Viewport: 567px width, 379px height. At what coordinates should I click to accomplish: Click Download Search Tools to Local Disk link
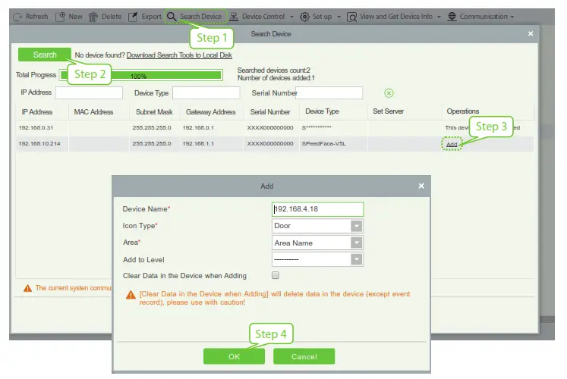tap(179, 55)
